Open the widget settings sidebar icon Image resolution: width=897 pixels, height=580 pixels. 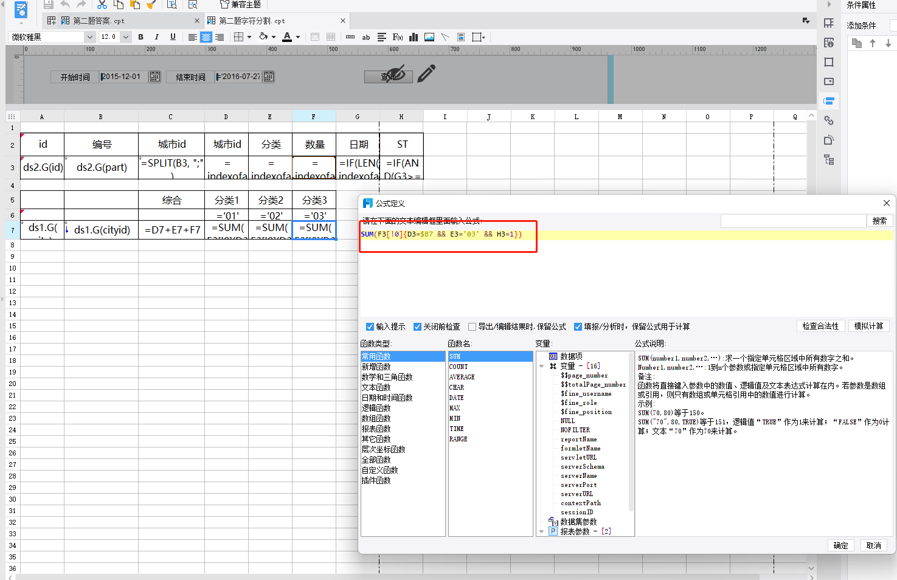pyautogui.click(x=829, y=81)
